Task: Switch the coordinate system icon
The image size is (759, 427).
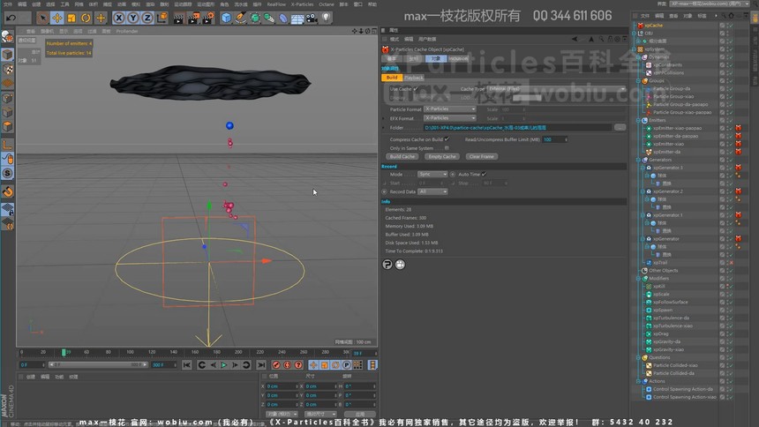Action: pos(162,18)
